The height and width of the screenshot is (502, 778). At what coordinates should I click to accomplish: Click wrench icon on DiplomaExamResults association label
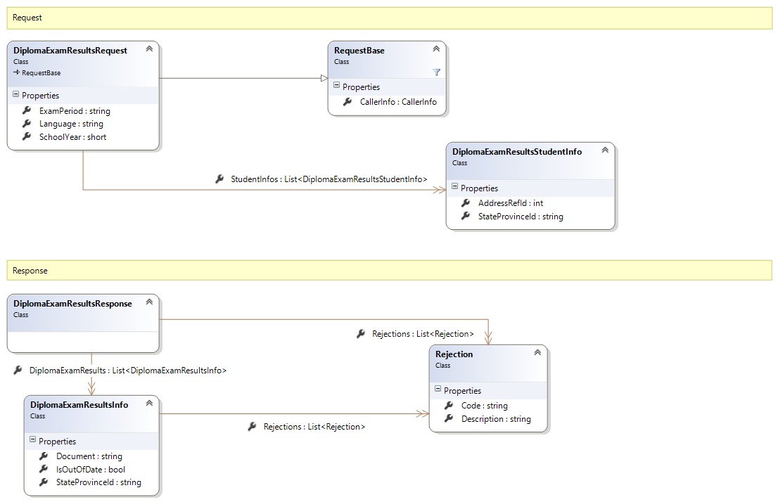click(x=18, y=370)
